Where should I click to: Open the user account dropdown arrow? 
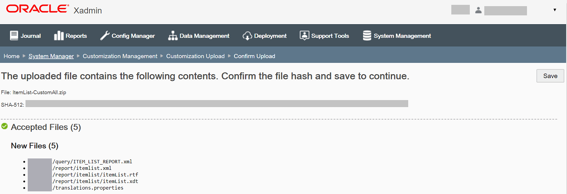click(555, 10)
